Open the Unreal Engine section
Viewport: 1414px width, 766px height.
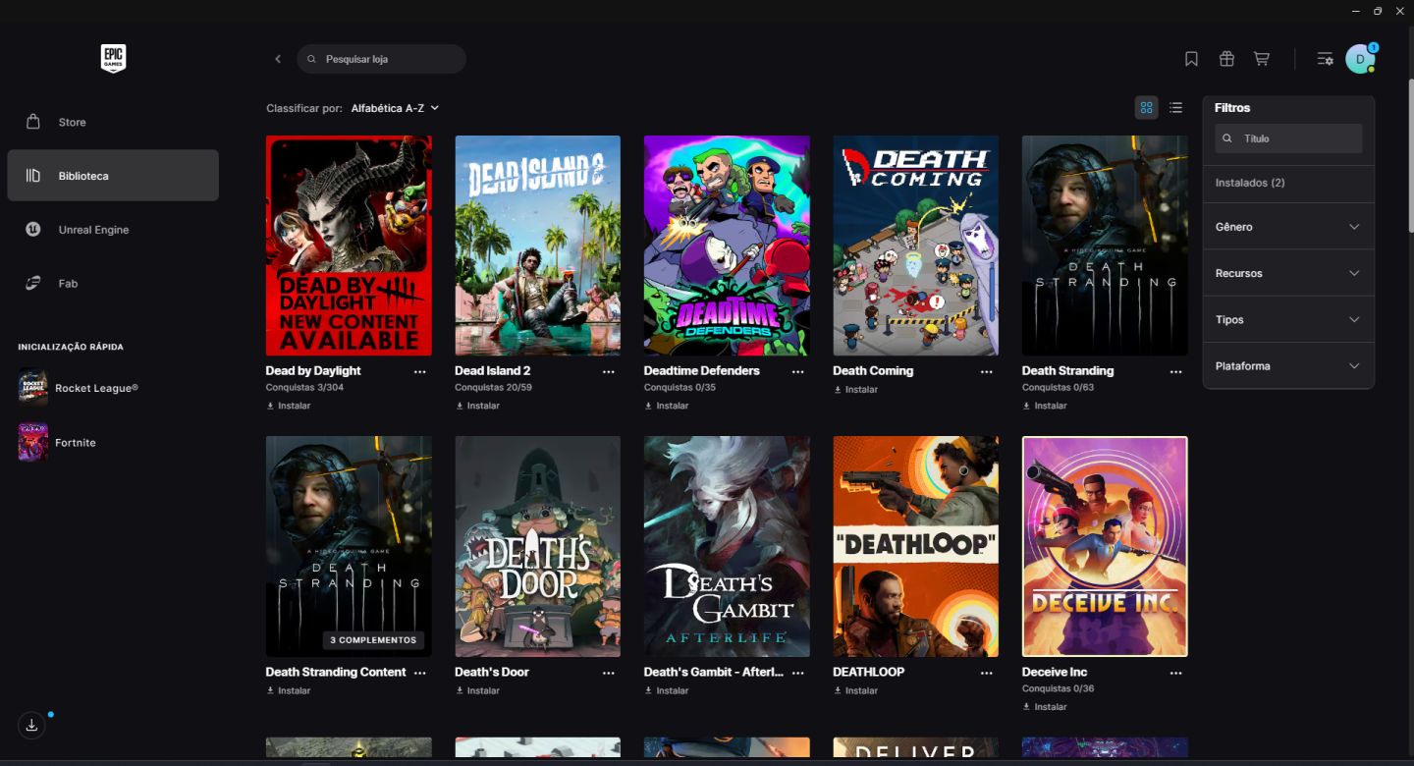pos(113,230)
